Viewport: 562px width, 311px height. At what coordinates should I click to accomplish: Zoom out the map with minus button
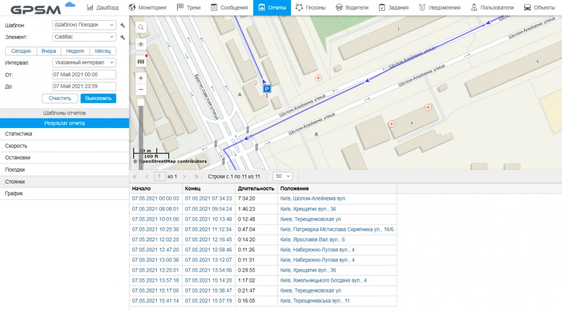tap(140, 90)
